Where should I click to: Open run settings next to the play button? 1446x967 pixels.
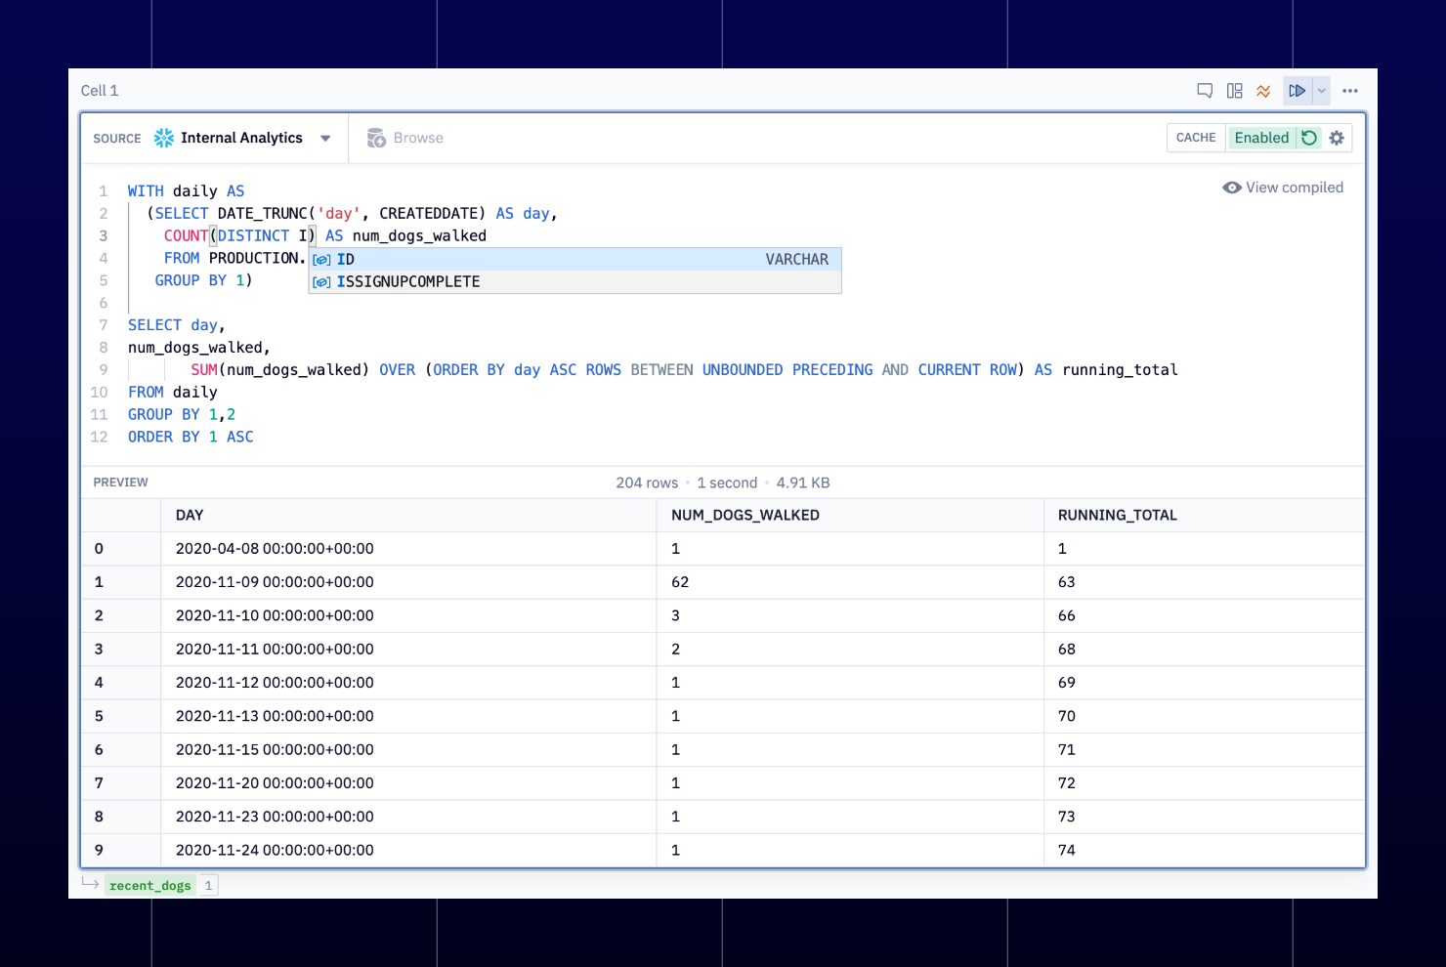tap(1322, 90)
